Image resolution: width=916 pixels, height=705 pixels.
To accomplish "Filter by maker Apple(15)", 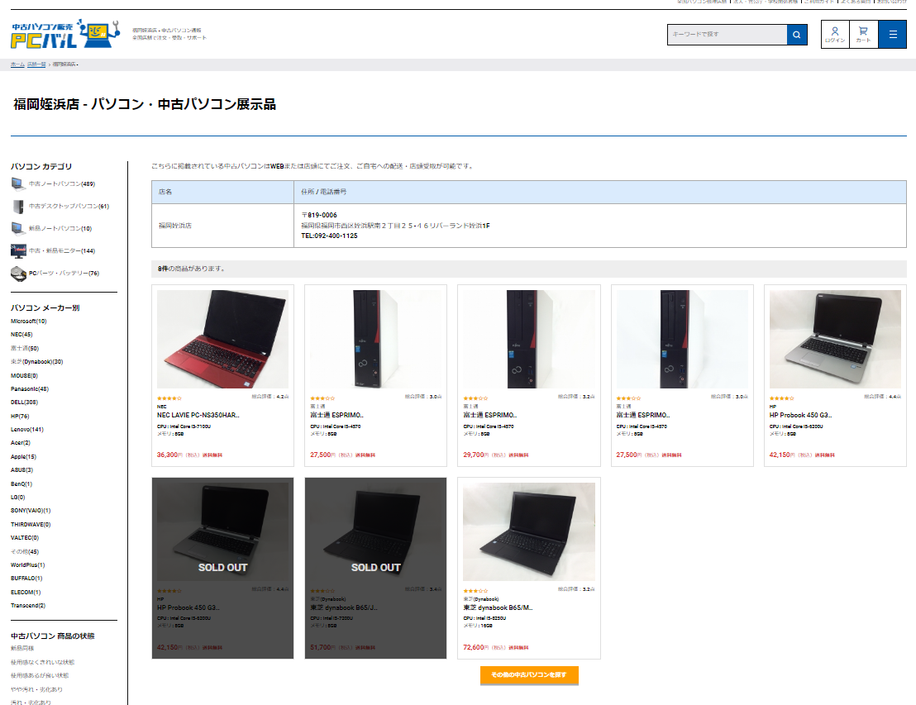I will (23, 457).
